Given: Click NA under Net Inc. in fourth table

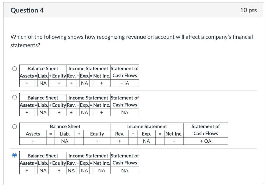Looking at the screenshot, I should point(102,170).
